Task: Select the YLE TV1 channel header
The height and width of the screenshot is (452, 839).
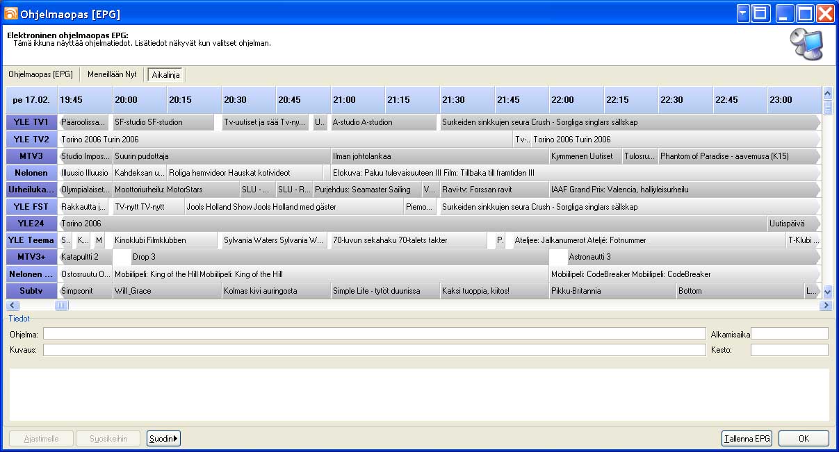Action: (31, 122)
